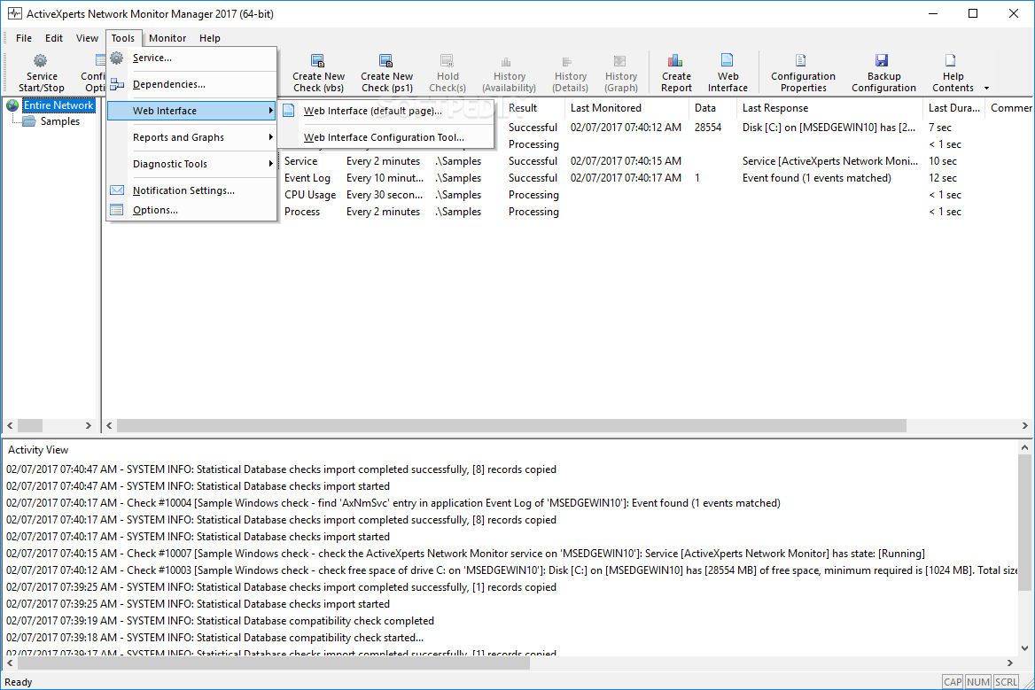
Task: Click the Ready status bar text
Action: (x=19, y=682)
